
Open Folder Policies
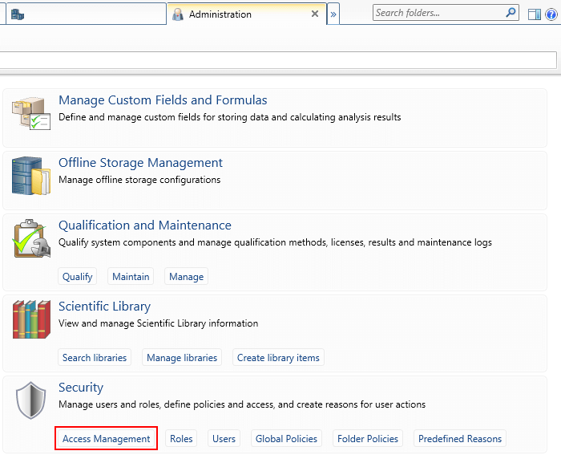click(x=368, y=438)
